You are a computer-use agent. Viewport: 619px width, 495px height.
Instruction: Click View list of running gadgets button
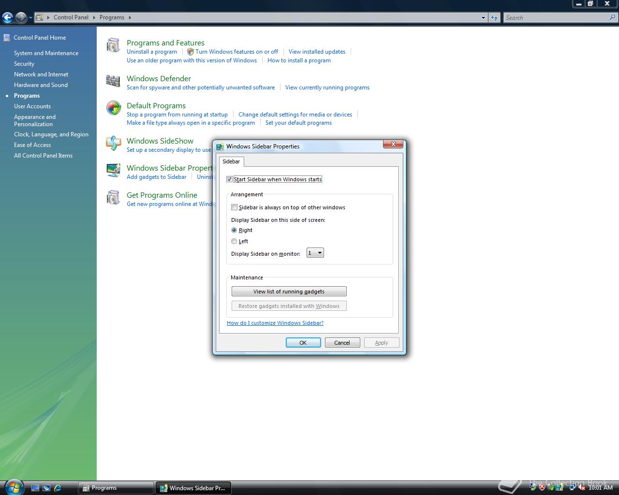(x=289, y=291)
